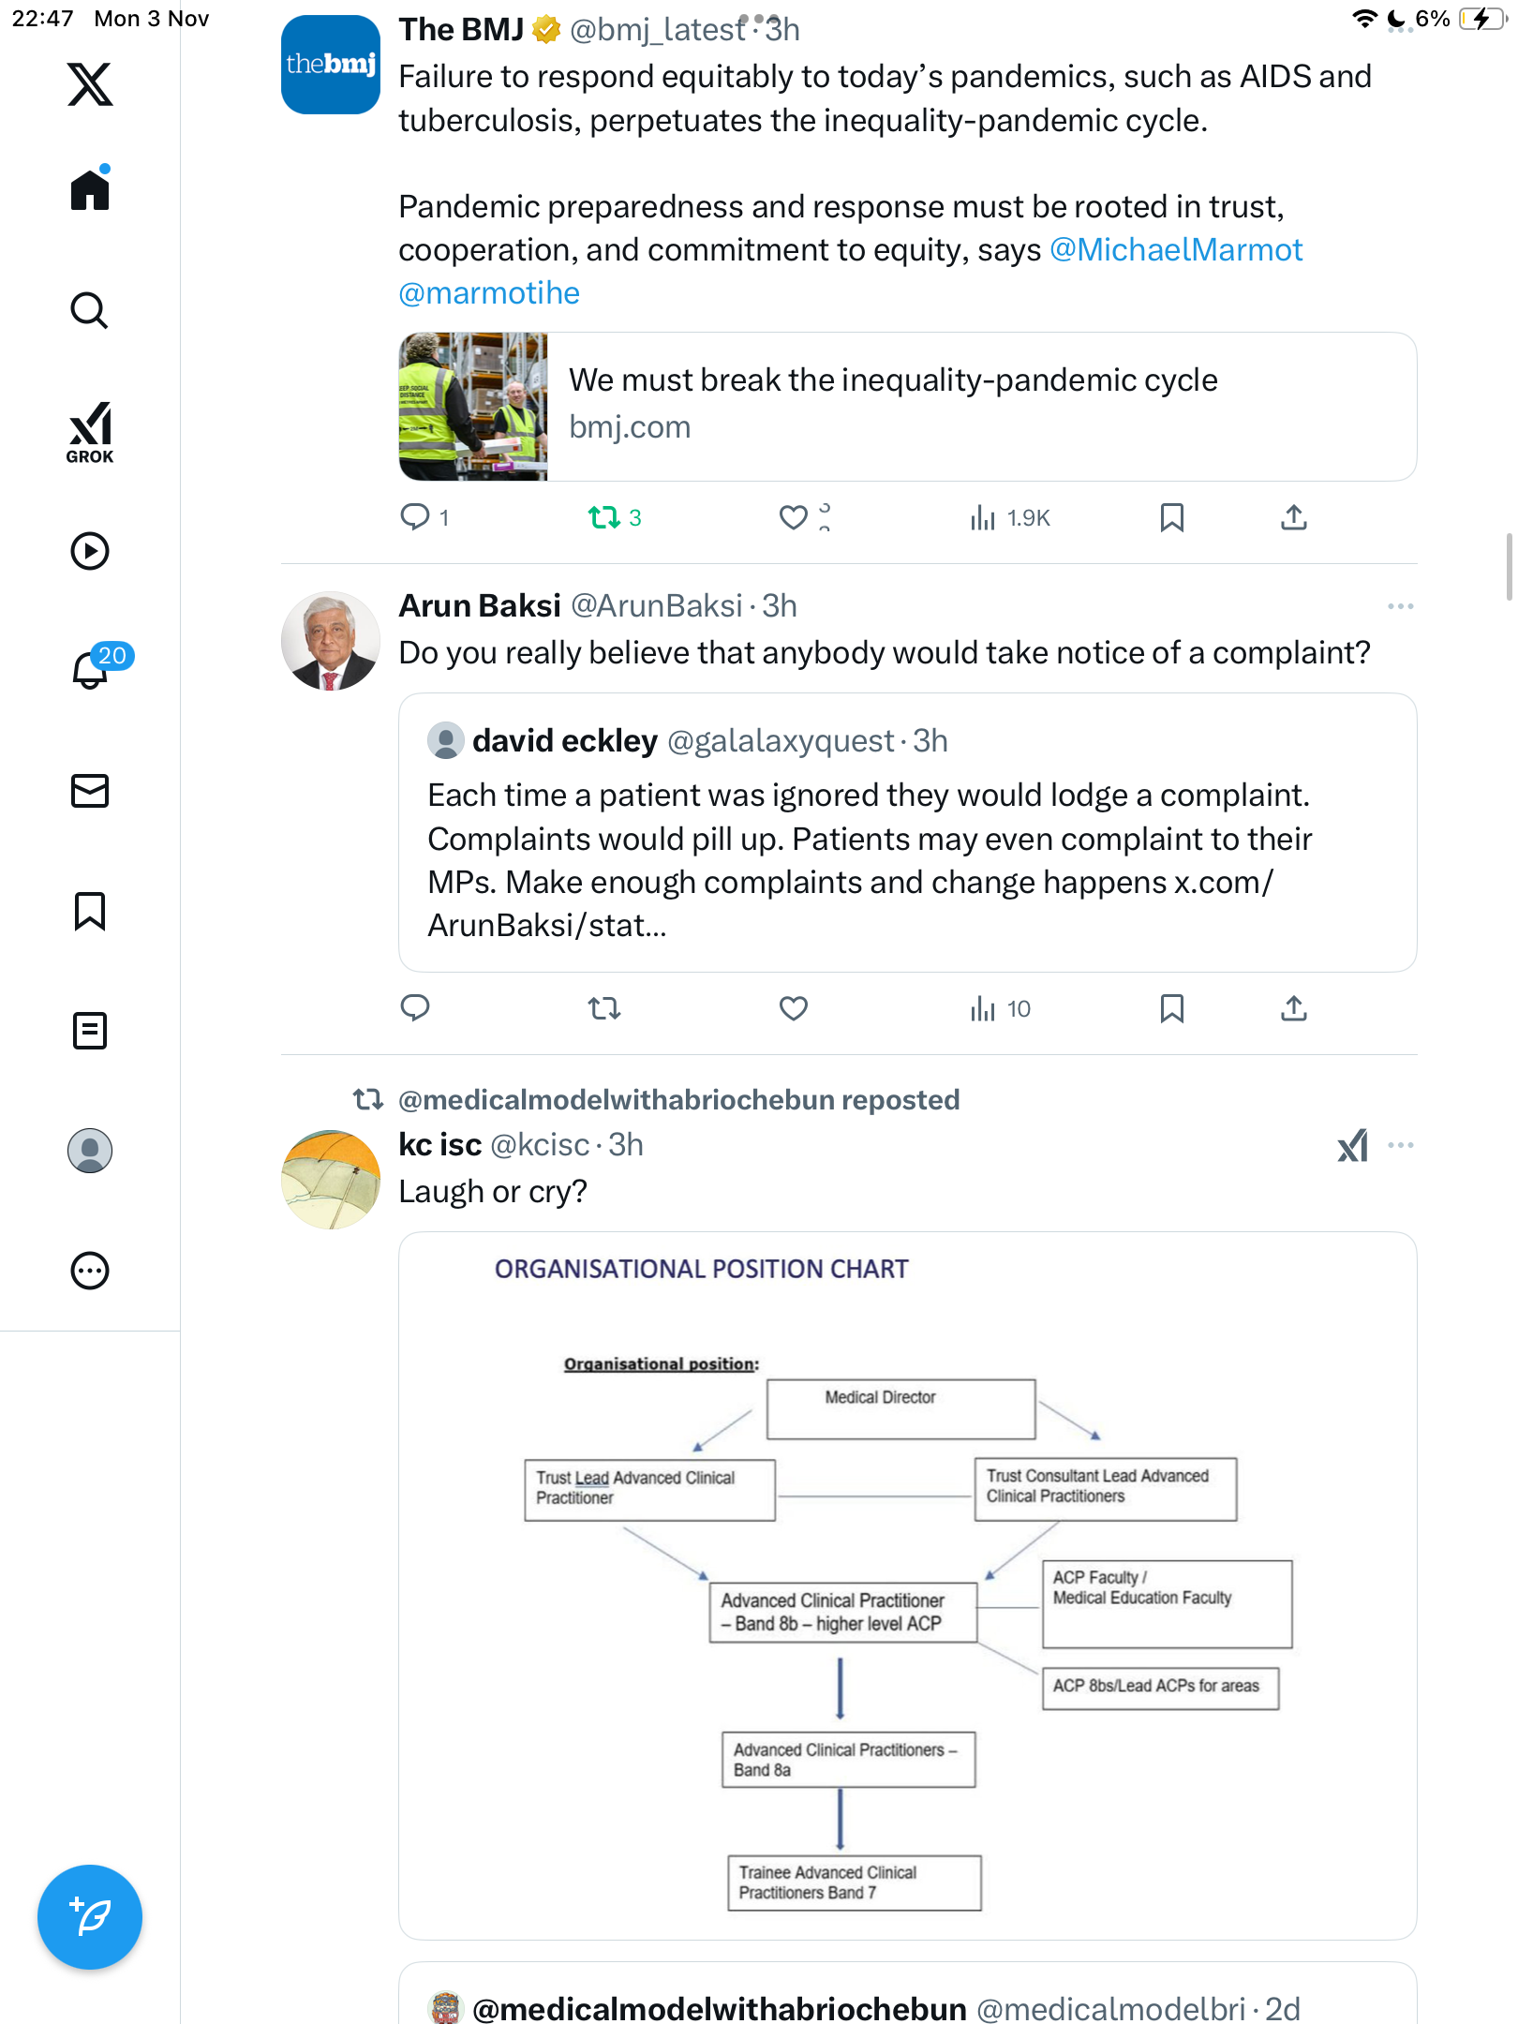Open the video play icon in sidebar
This screenshot has width=1518, height=2024.
pos(90,551)
